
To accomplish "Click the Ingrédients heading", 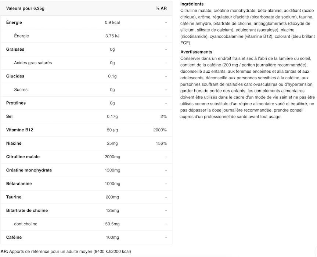I will click(192, 4).
